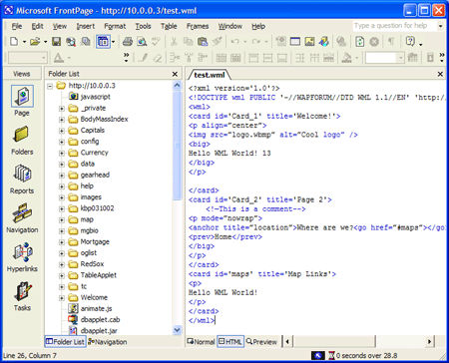Click the editor horizontal scroll right arrow
Image resolution: width=449 pixels, height=363 pixels.
pyautogui.click(x=430, y=341)
